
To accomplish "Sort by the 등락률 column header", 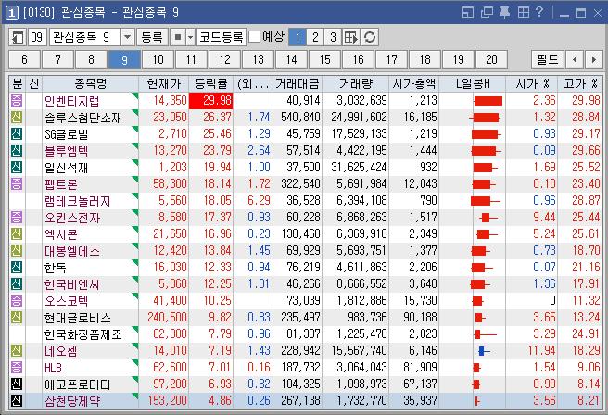I will (211, 83).
